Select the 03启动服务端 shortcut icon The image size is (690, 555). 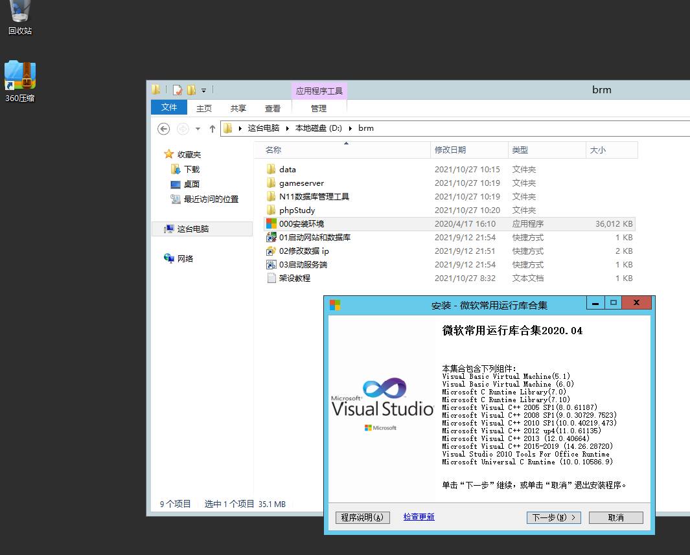pos(271,265)
